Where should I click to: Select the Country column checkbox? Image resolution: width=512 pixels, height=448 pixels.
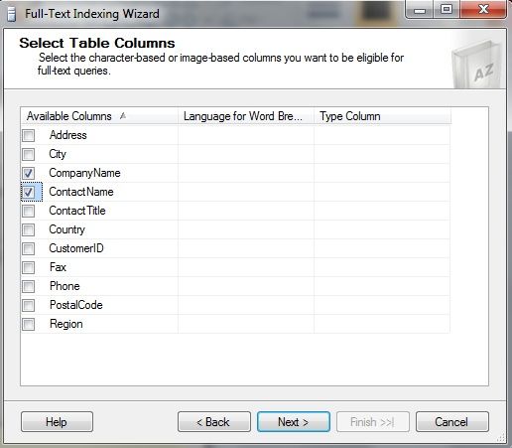coord(29,229)
